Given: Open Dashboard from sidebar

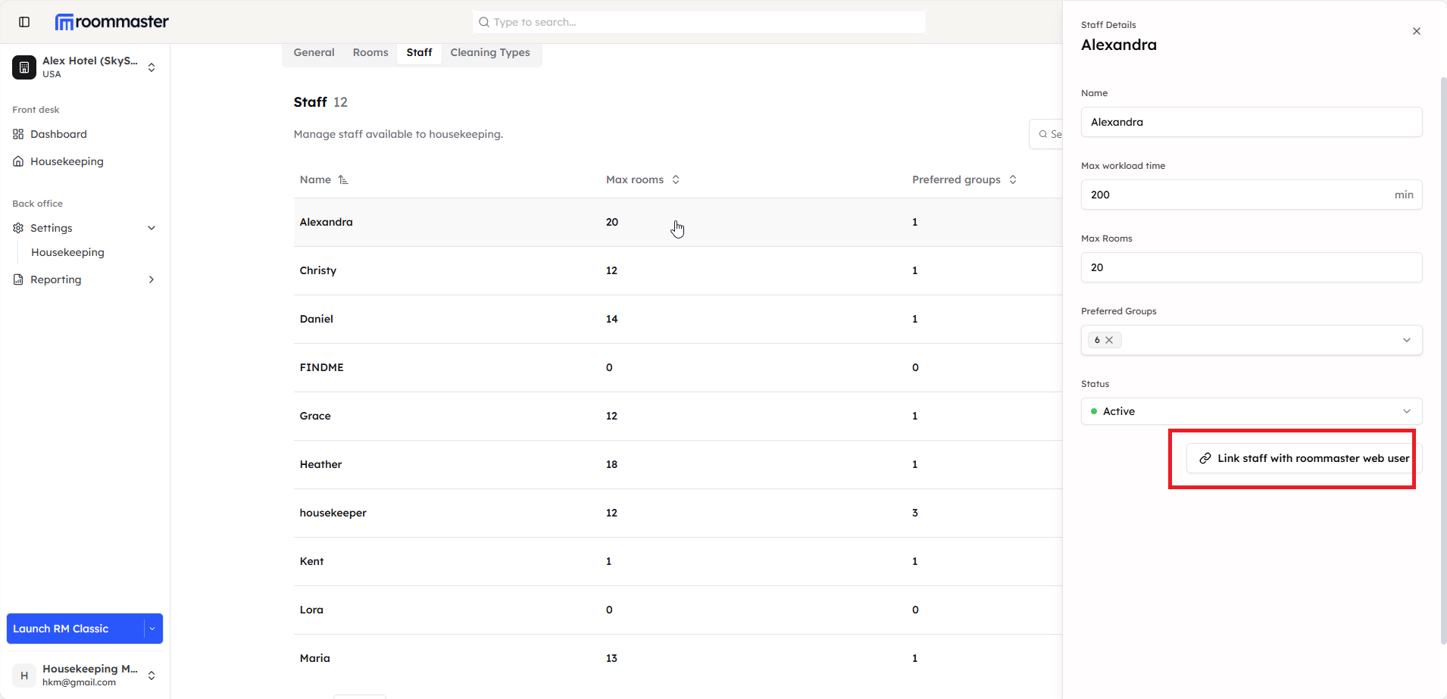Looking at the screenshot, I should tap(58, 134).
